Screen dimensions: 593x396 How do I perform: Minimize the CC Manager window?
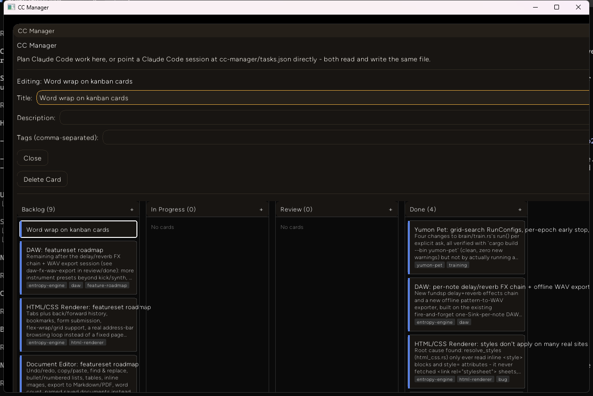click(x=535, y=7)
